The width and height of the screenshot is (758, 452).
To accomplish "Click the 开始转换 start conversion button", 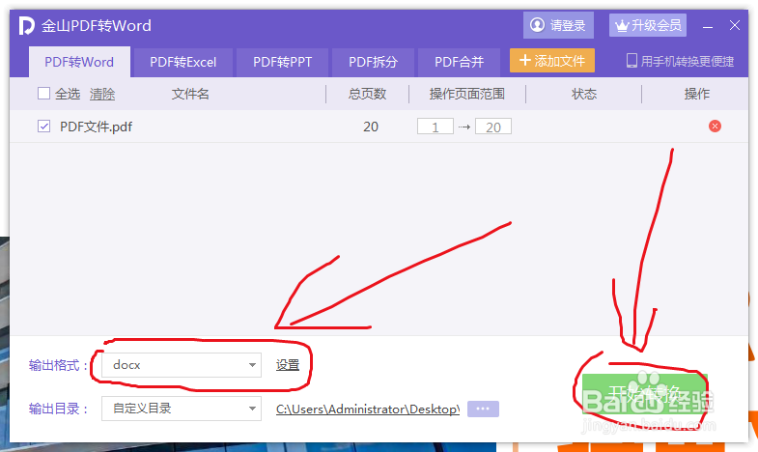I will (x=645, y=393).
